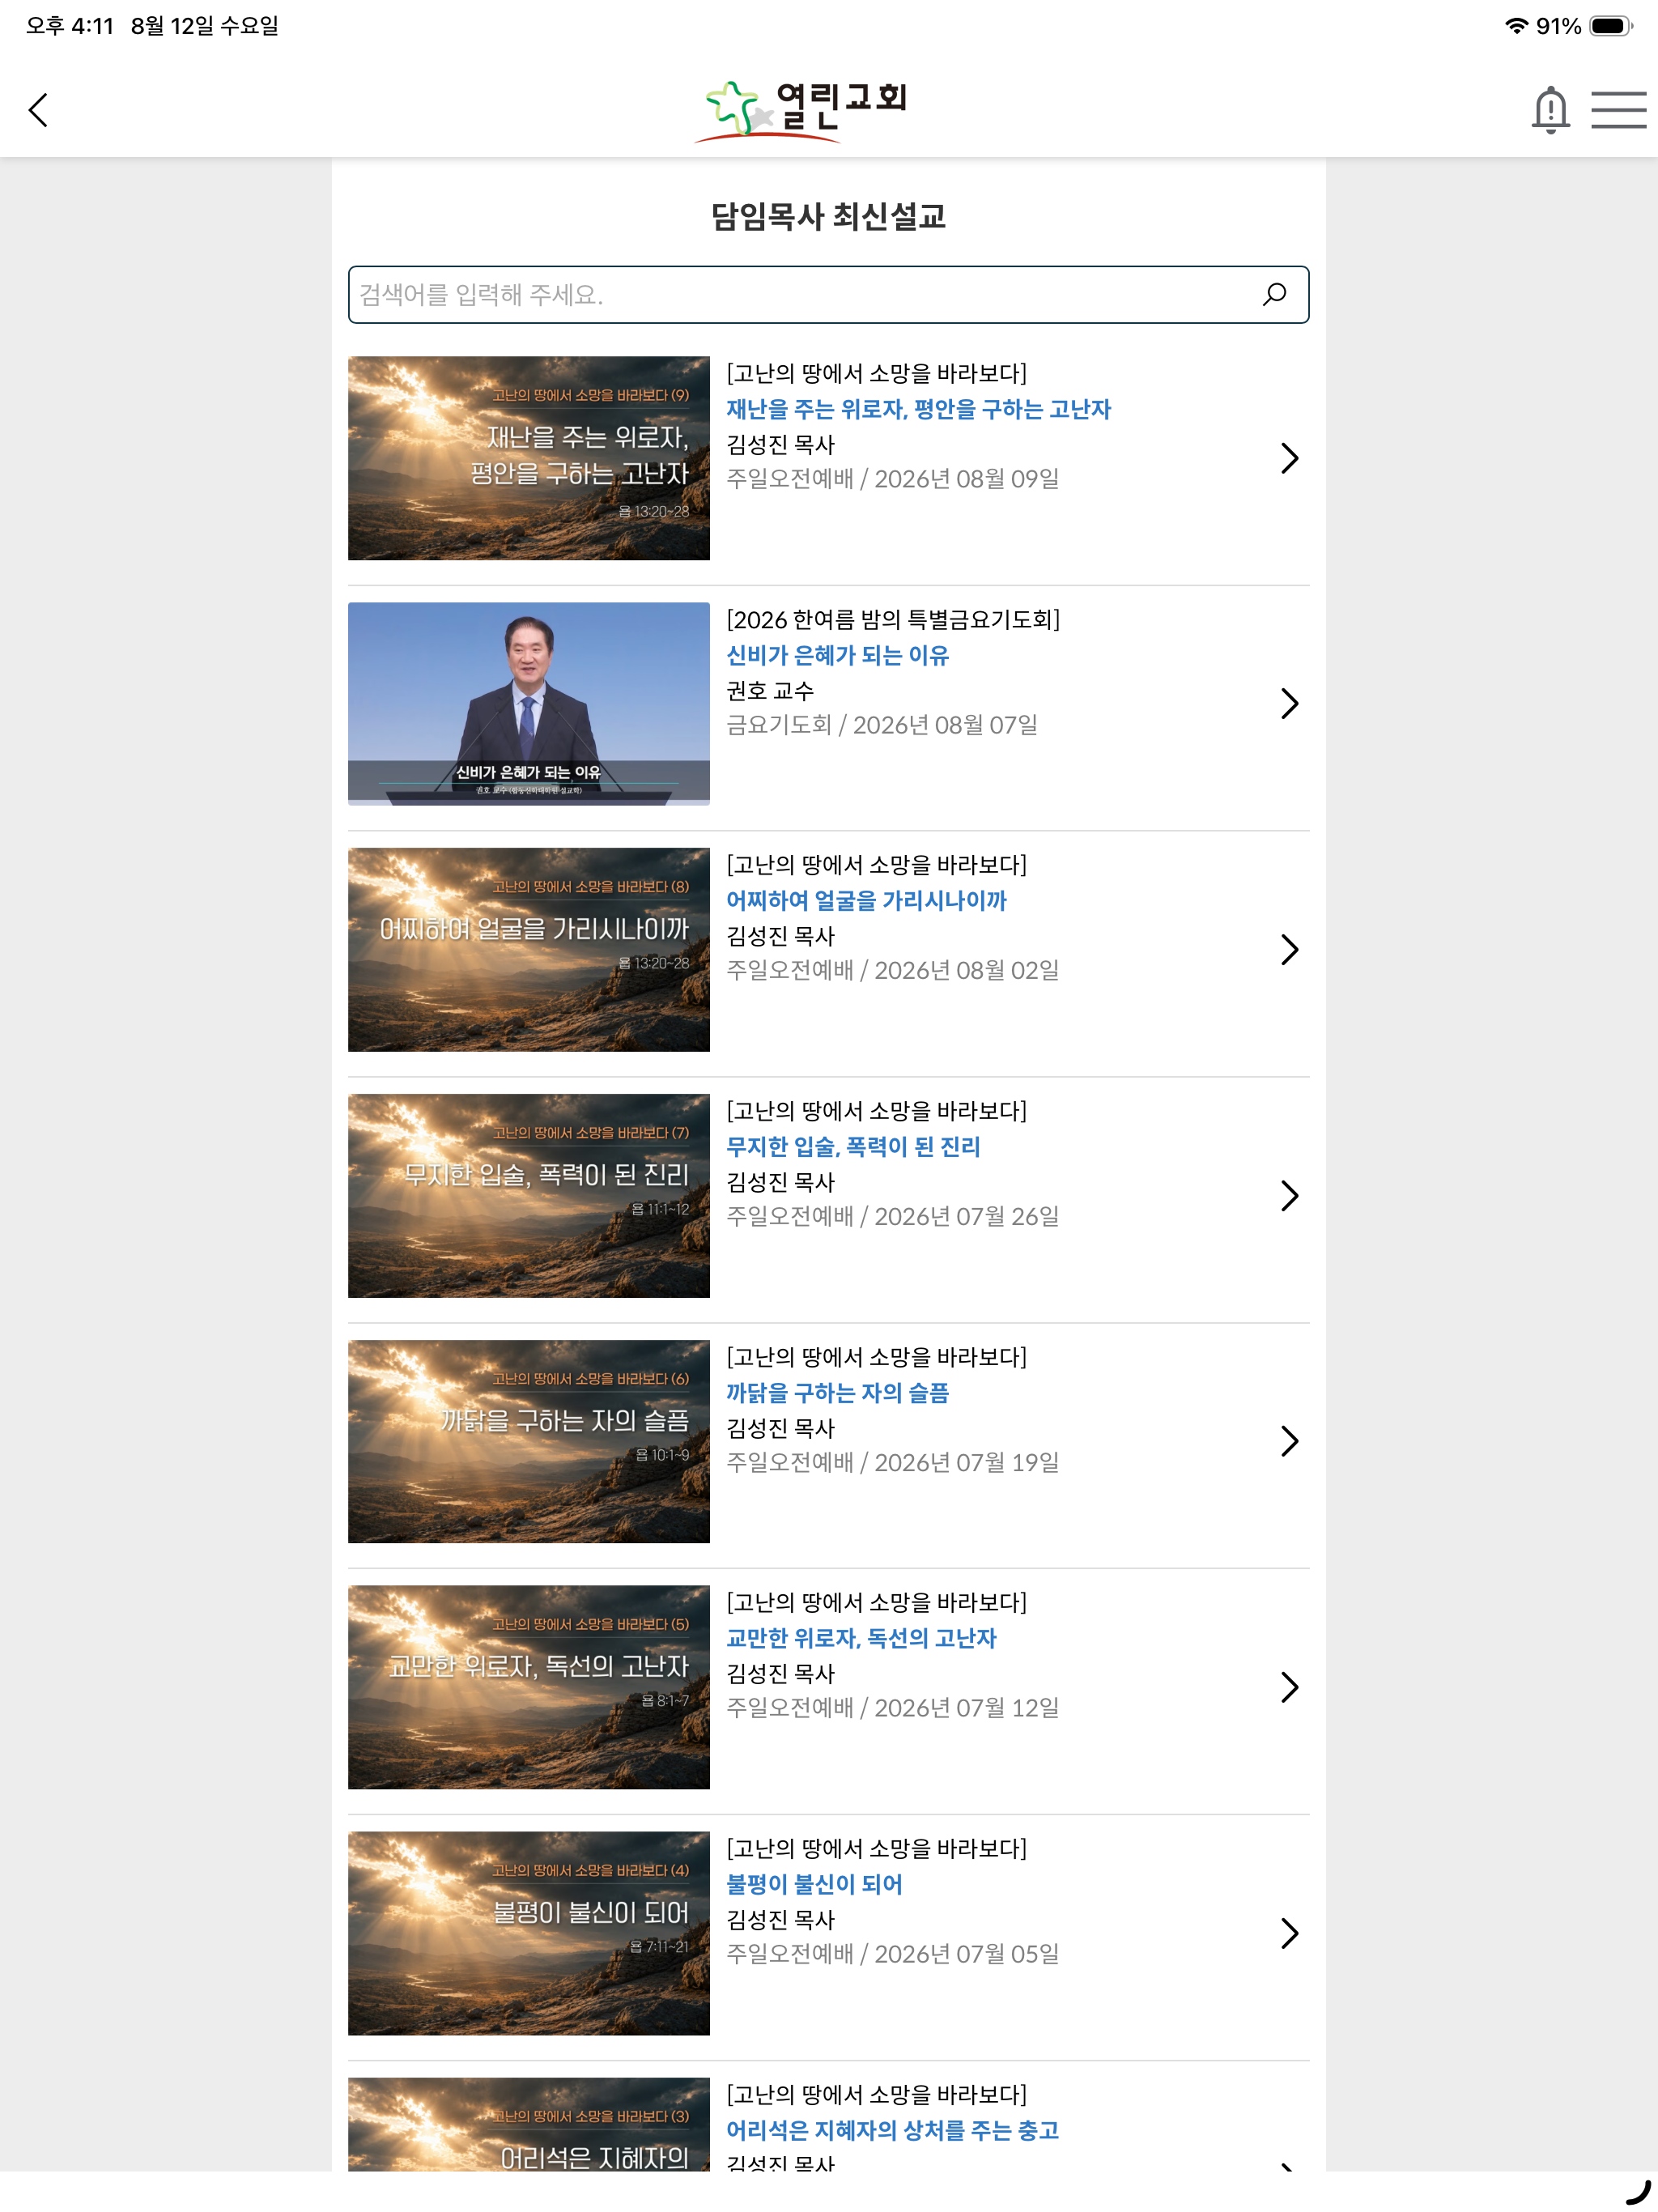The image size is (1658, 2212).
Task: Select text 주일오전예배 / 2026년 07월 05일
Action: coord(892,1954)
